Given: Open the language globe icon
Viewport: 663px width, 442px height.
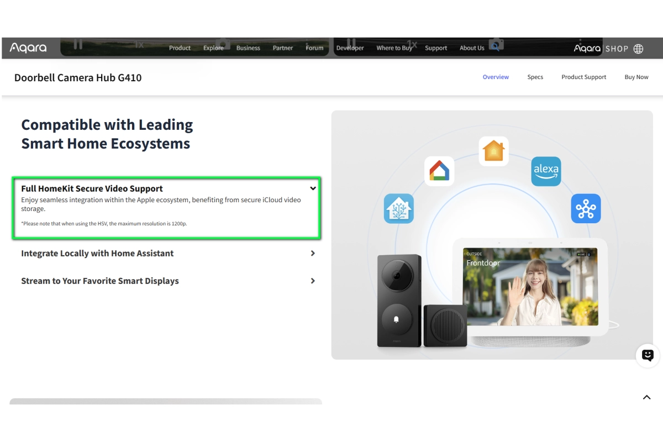Looking at the screenshot, I should 638,49.
